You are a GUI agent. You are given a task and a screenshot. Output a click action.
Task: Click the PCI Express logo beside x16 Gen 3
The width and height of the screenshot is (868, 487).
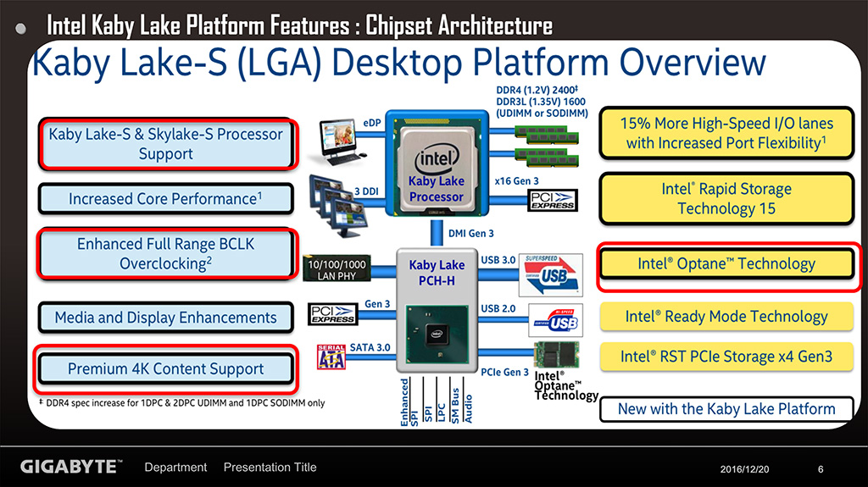click(x=553, y=201)
